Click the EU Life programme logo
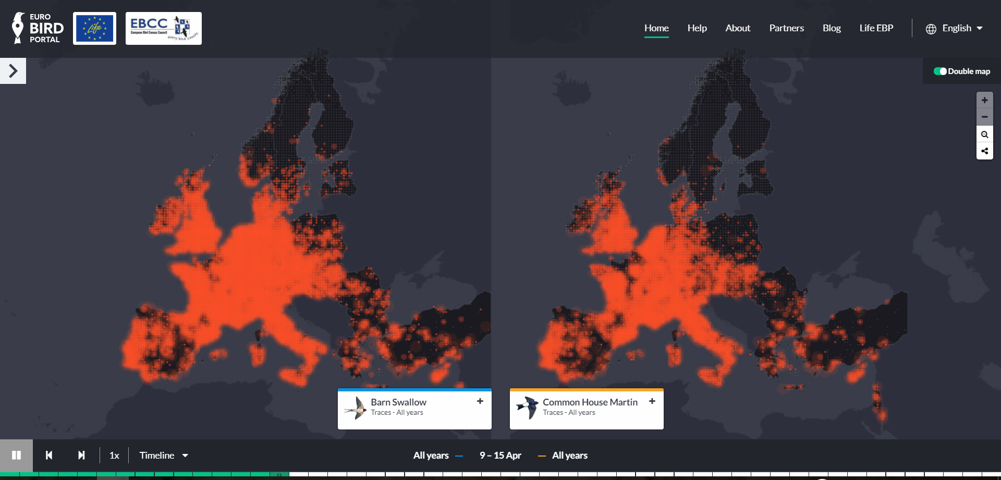The image size is (1001, 480). (94, 28)
